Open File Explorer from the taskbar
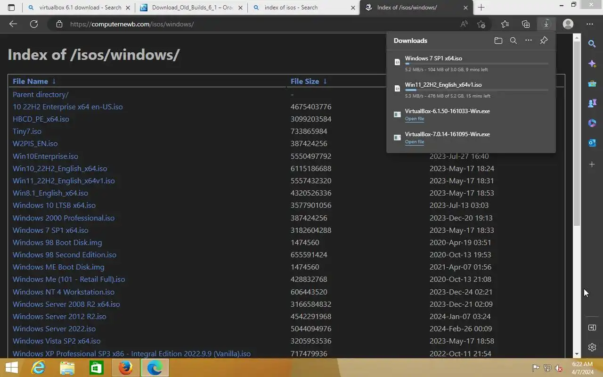603x377 pixels. point(67,368)
